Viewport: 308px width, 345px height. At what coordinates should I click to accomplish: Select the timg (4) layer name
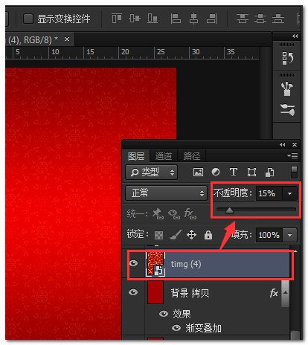tap(186, 264)
